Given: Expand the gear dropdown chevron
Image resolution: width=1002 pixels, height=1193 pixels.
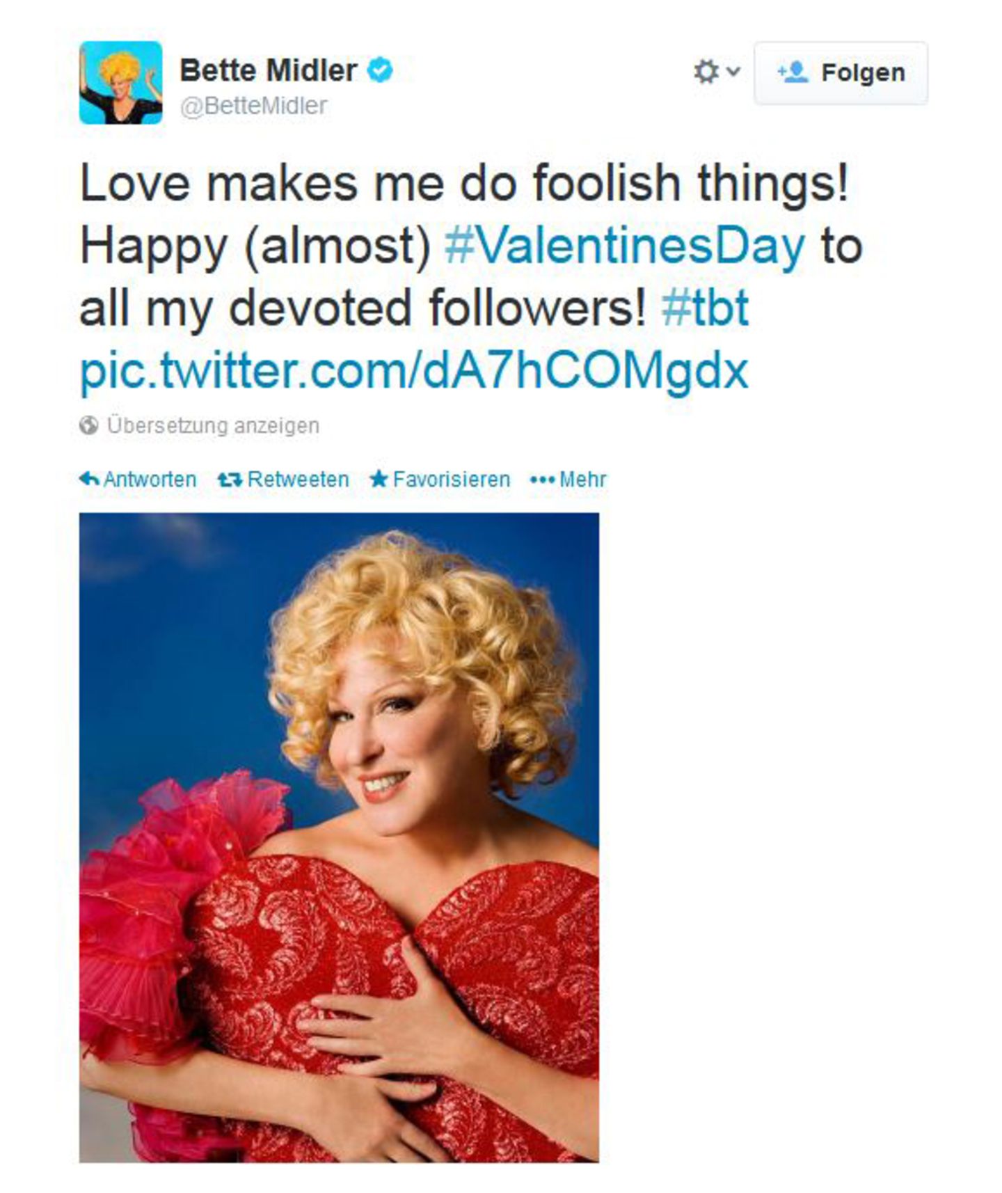Looking at the screenshot, I should pyautogui.click(x=731, y=70).
